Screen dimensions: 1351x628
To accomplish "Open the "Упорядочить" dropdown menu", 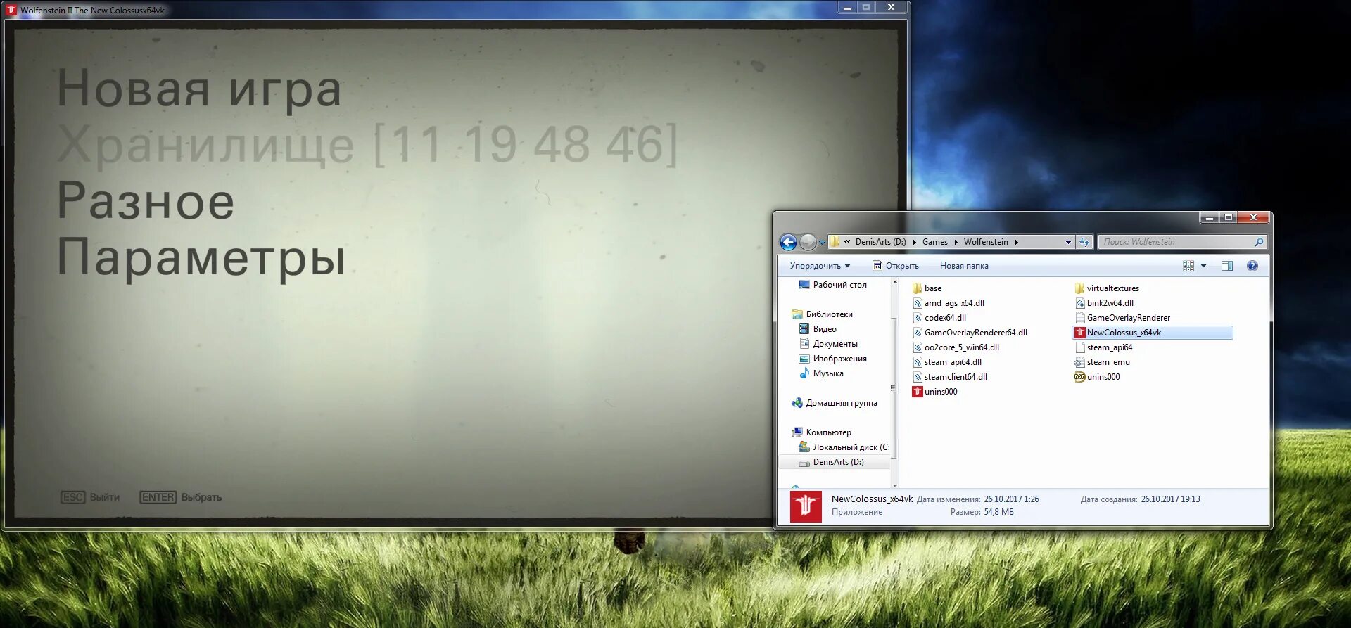I will click(x=820, y=266).
